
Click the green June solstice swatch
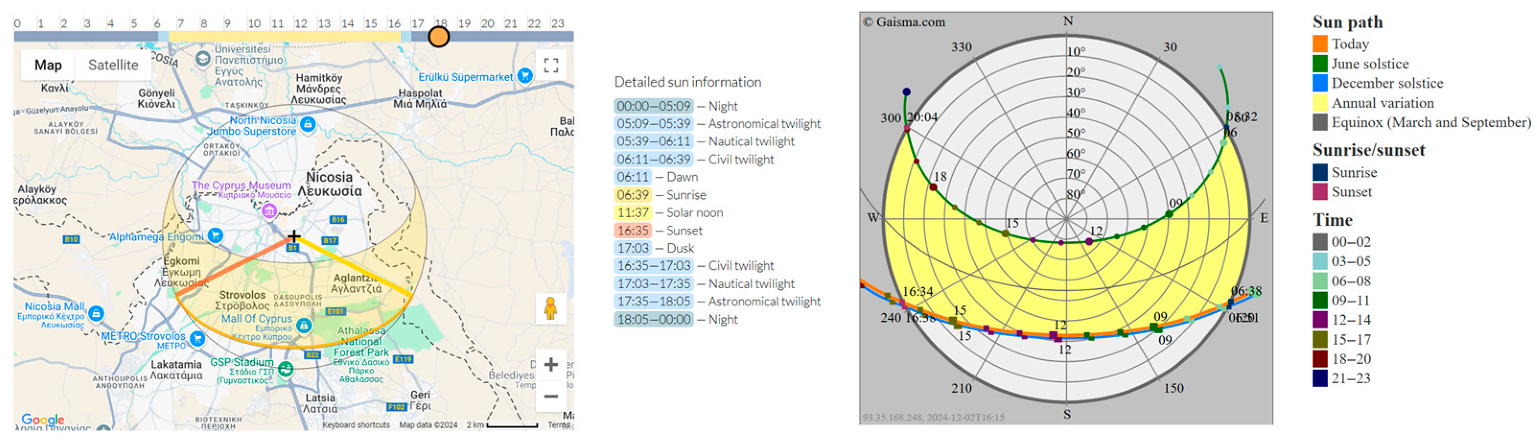pyautogui.click(x=1320, y=63)
